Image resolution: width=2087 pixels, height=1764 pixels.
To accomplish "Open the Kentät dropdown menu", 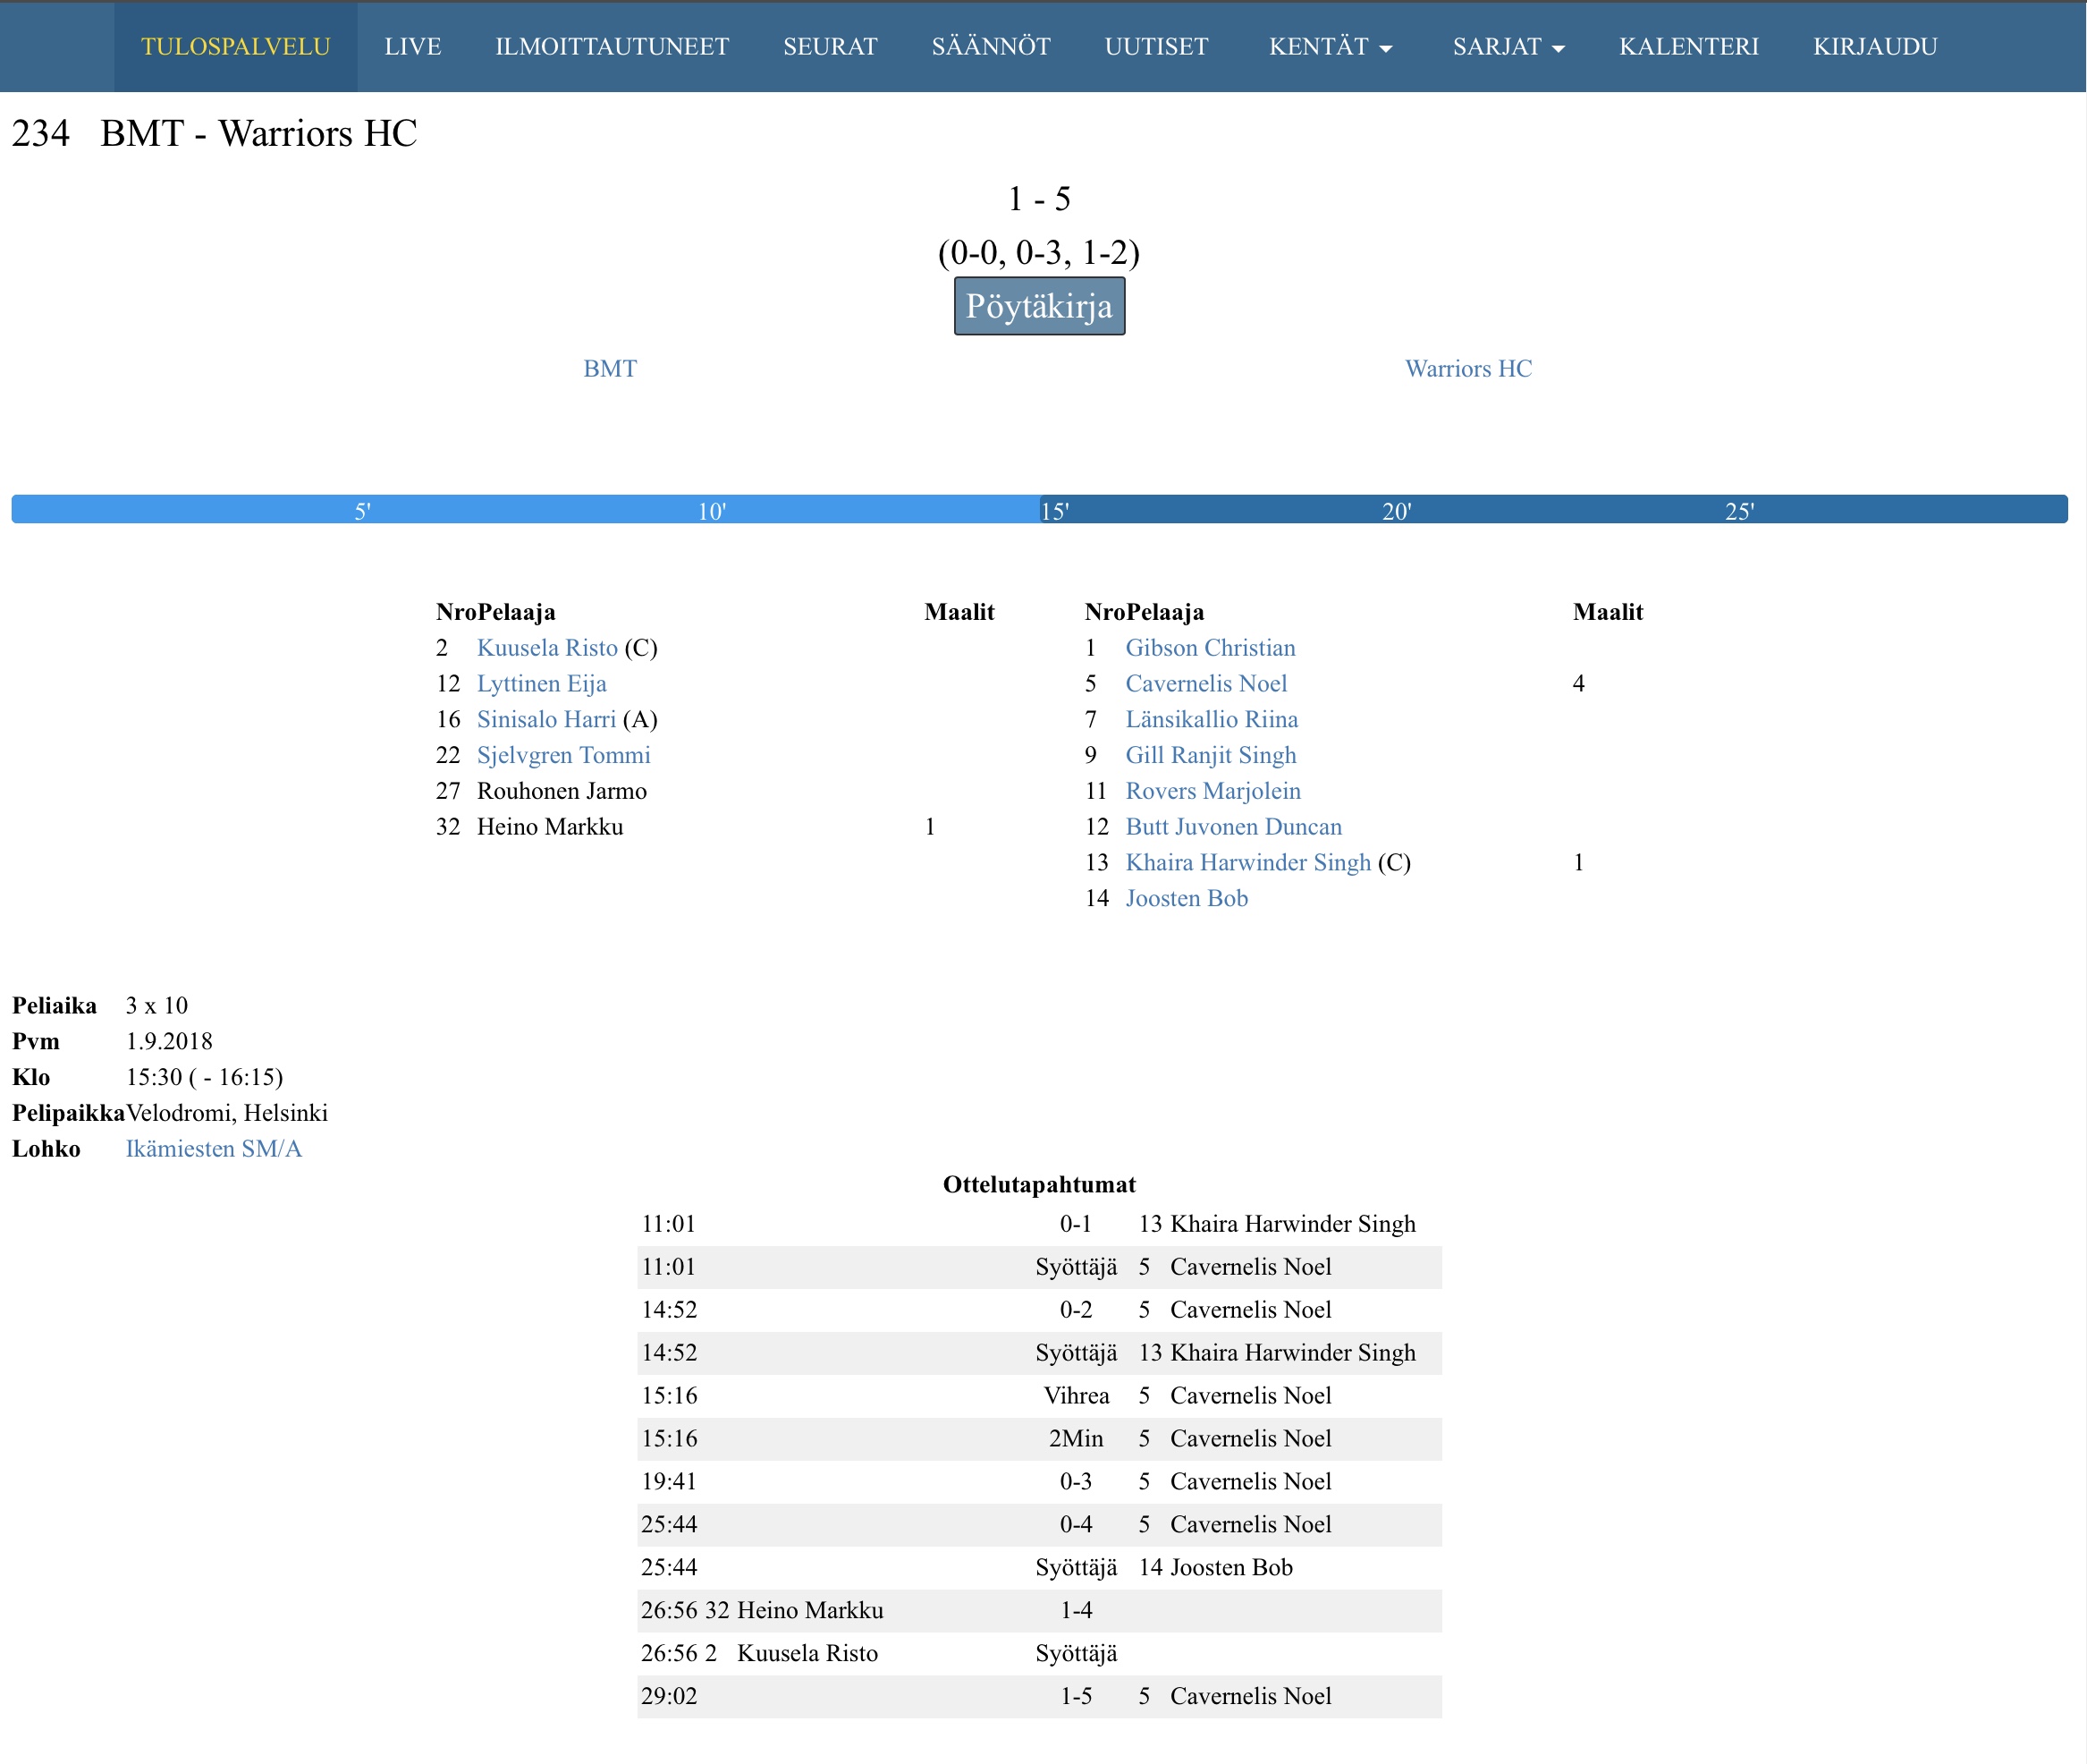I will coord(1330,47).
